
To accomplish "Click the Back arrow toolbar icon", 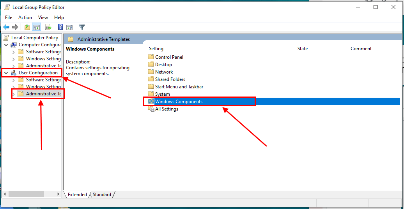I will (6, 27).
